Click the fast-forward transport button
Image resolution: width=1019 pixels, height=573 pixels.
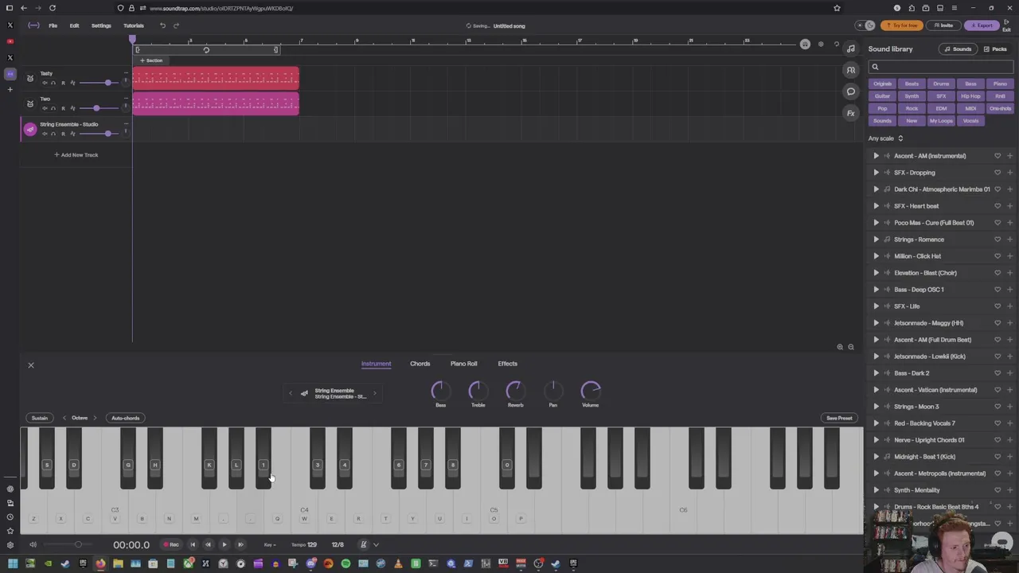[x=240, y=544]
